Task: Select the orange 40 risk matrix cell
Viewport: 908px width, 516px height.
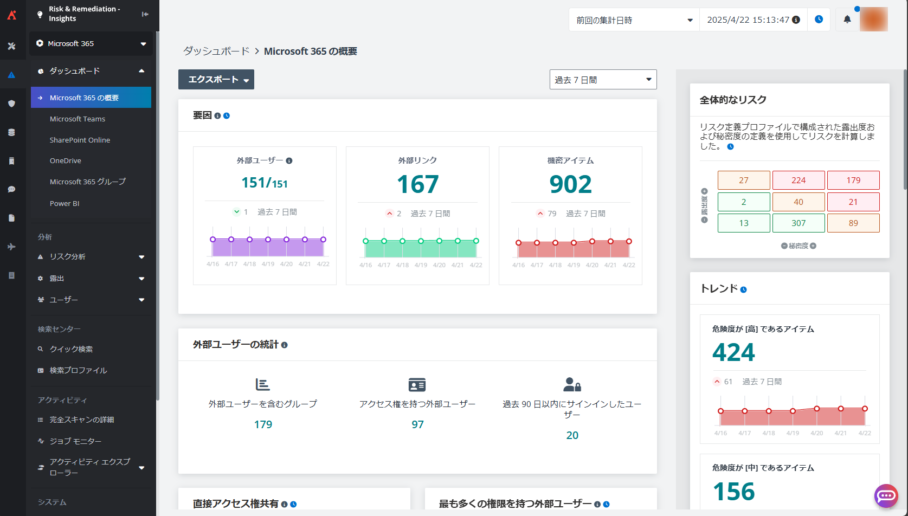Action: pyautogui.click(x=798, y=202)
